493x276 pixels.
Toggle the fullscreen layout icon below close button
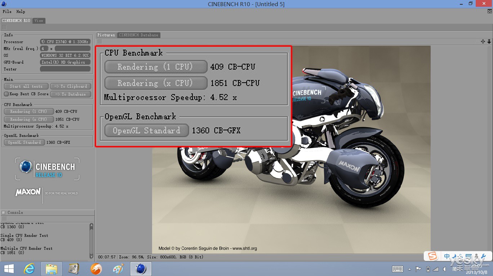coord(489,11)
